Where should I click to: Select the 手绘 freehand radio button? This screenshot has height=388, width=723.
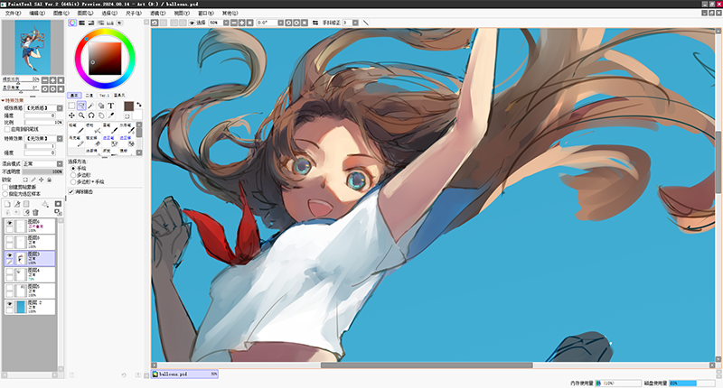click(73, 169)
